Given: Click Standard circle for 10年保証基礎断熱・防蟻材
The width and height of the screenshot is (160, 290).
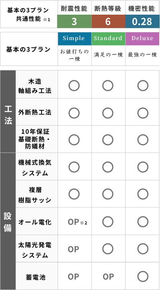Looking at the screenshot, I should point(108,140).
